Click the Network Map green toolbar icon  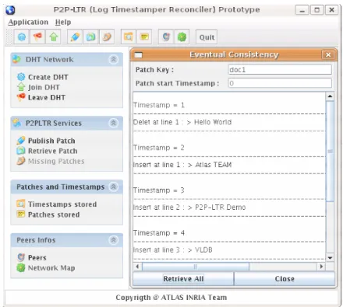click(x=182, y=37)
